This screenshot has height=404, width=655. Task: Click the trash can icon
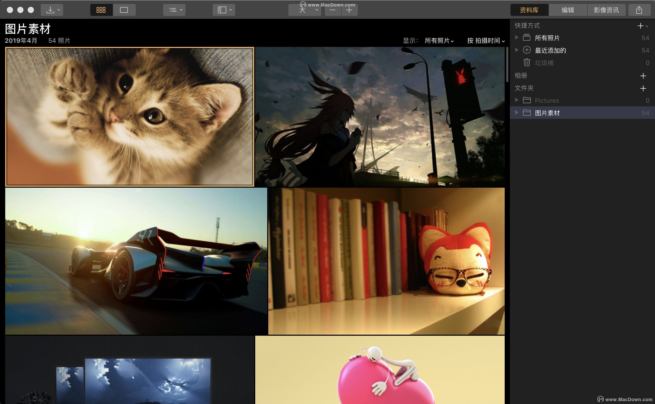527,63
